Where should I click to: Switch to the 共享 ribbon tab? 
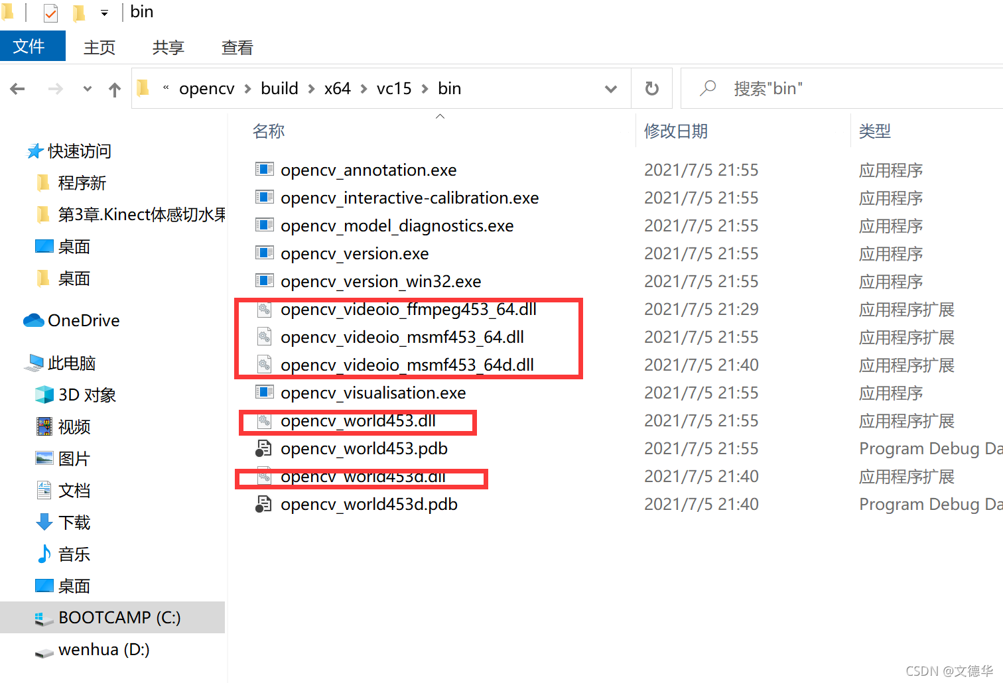click(168, 47)
